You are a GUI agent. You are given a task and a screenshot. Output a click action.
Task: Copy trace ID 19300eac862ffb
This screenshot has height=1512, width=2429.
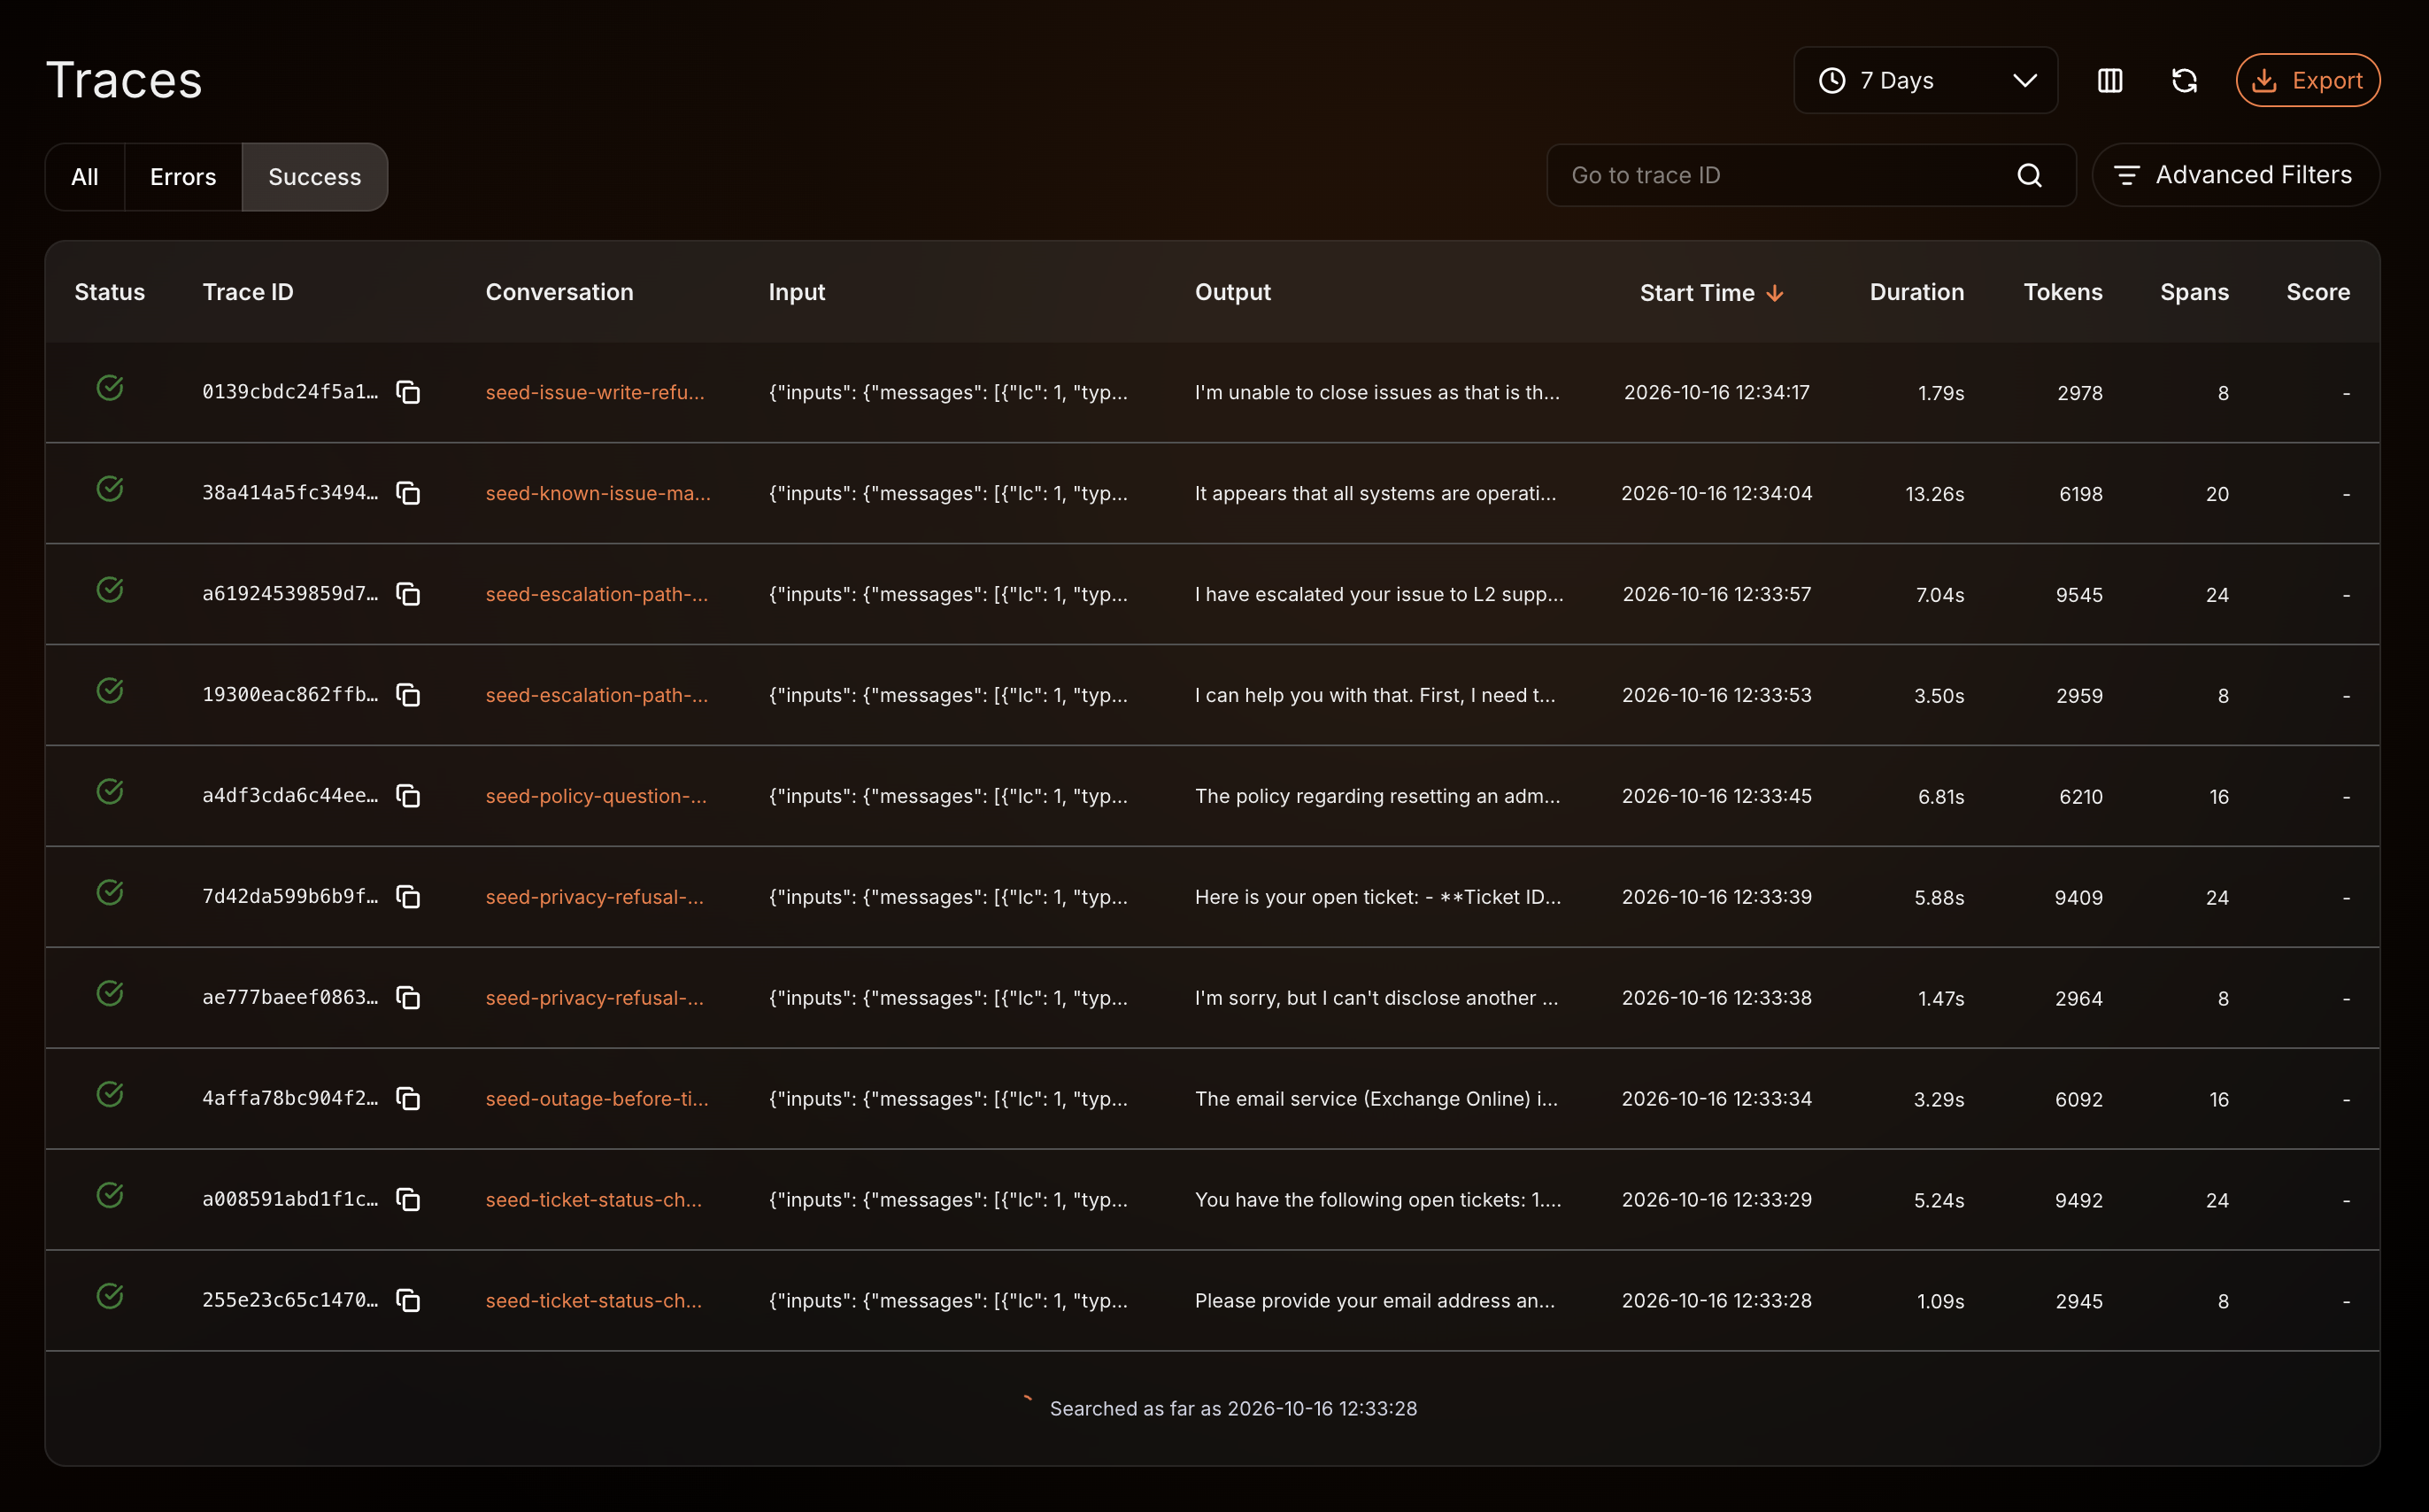click(408, 695)
